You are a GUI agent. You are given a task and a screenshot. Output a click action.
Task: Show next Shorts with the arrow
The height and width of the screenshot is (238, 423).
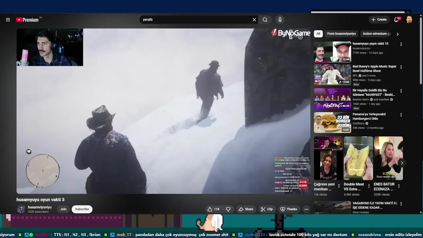click(x=402, y=163)
